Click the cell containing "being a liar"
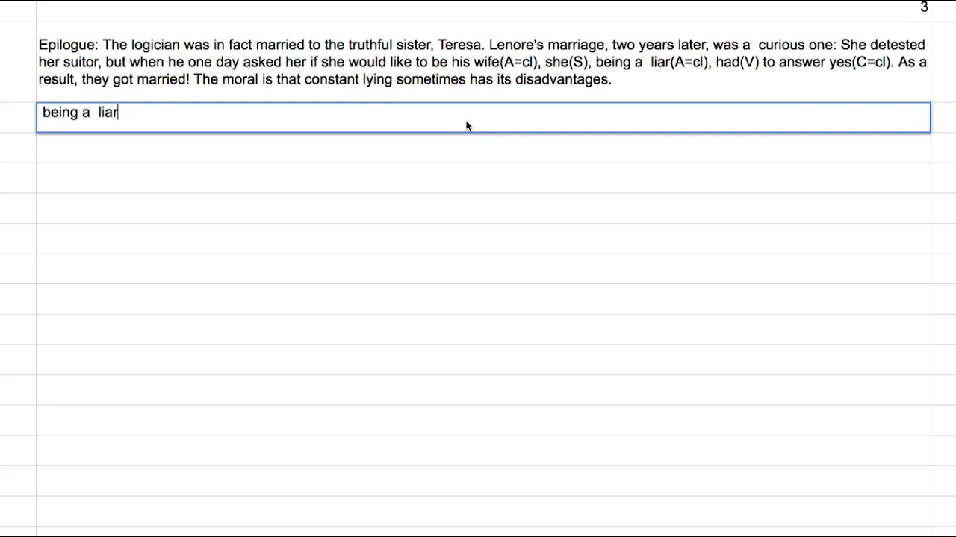The height and width of the screenshot is (537, 956). [483, 118]
